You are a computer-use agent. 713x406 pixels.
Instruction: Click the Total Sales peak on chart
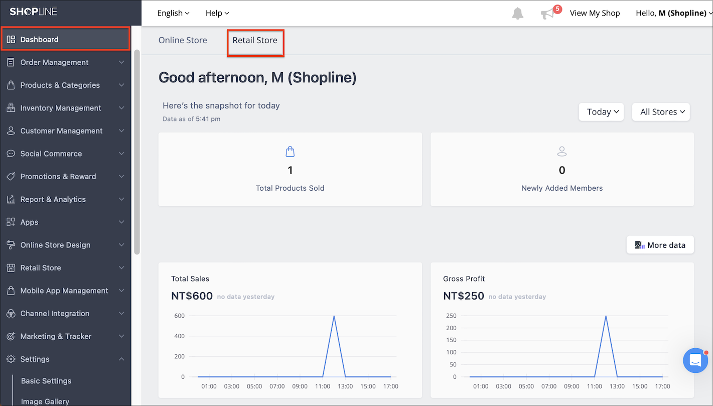coord(334,316)
